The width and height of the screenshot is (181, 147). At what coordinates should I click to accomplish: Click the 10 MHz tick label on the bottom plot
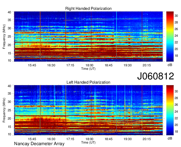pyautogui.click(x=10, y=134)
